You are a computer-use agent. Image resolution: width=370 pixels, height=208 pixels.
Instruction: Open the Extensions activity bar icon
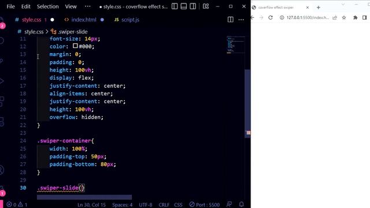pos(1,102)
